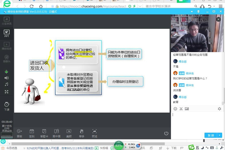
Task: Turn on the 摄像头 camera option
Action: [6, 59]
